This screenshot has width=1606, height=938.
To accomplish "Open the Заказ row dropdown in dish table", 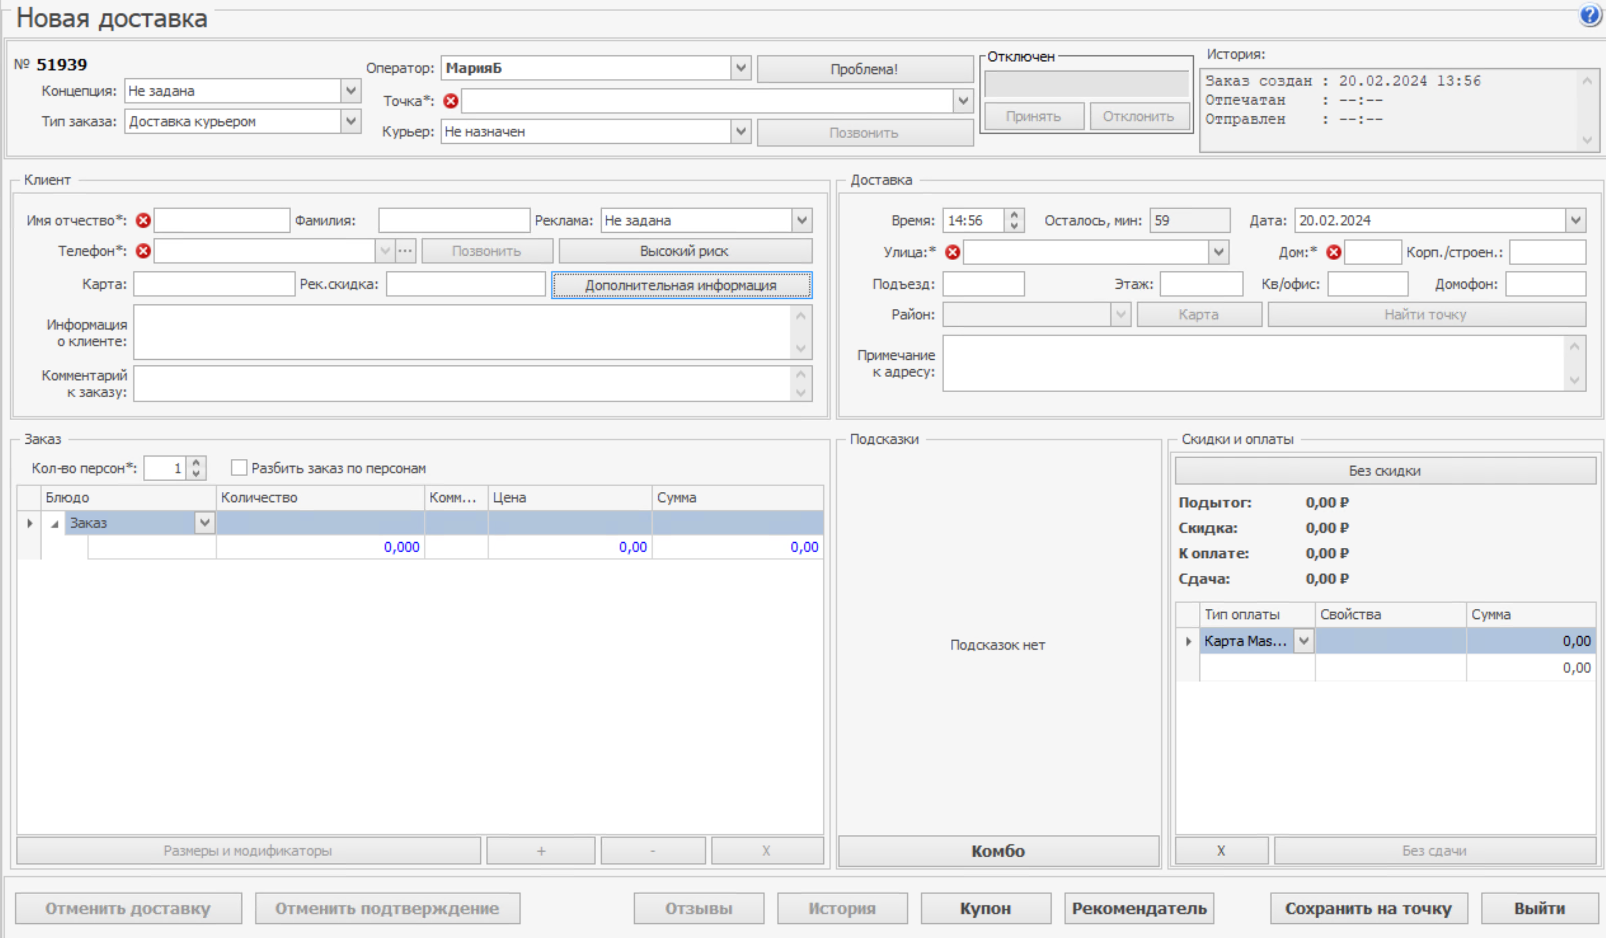I will tap(205, 523).
